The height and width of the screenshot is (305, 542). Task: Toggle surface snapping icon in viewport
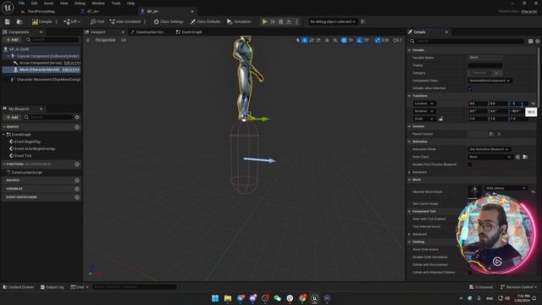pos(335,40)
